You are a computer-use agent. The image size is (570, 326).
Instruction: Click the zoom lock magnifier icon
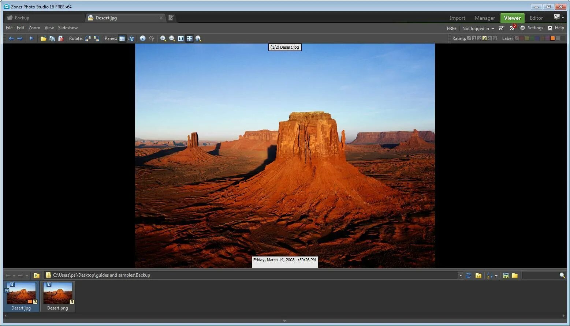tap(198, 38)
